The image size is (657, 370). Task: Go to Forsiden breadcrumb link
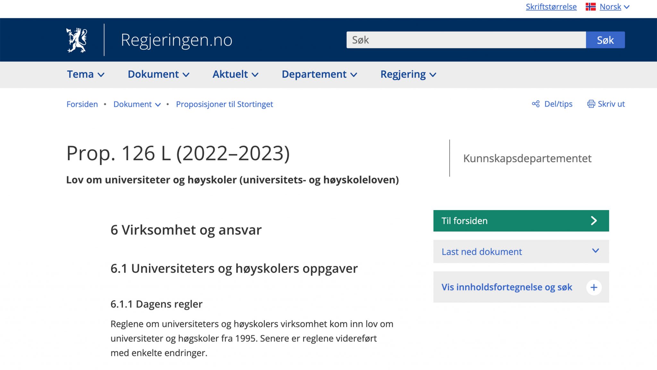(x=82, y=104)
